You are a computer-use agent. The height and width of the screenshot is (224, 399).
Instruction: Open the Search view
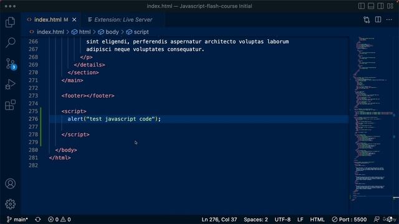(10, 43)
